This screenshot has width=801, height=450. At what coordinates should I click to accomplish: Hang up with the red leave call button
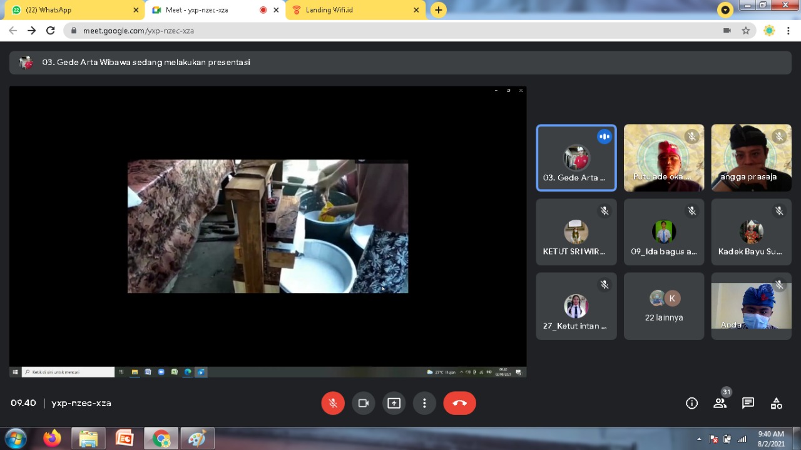[459, 403]
